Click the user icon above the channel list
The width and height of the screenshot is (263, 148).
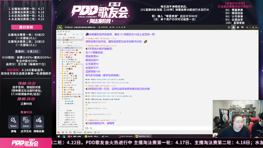pyautogui.click(x=58, y=31)
